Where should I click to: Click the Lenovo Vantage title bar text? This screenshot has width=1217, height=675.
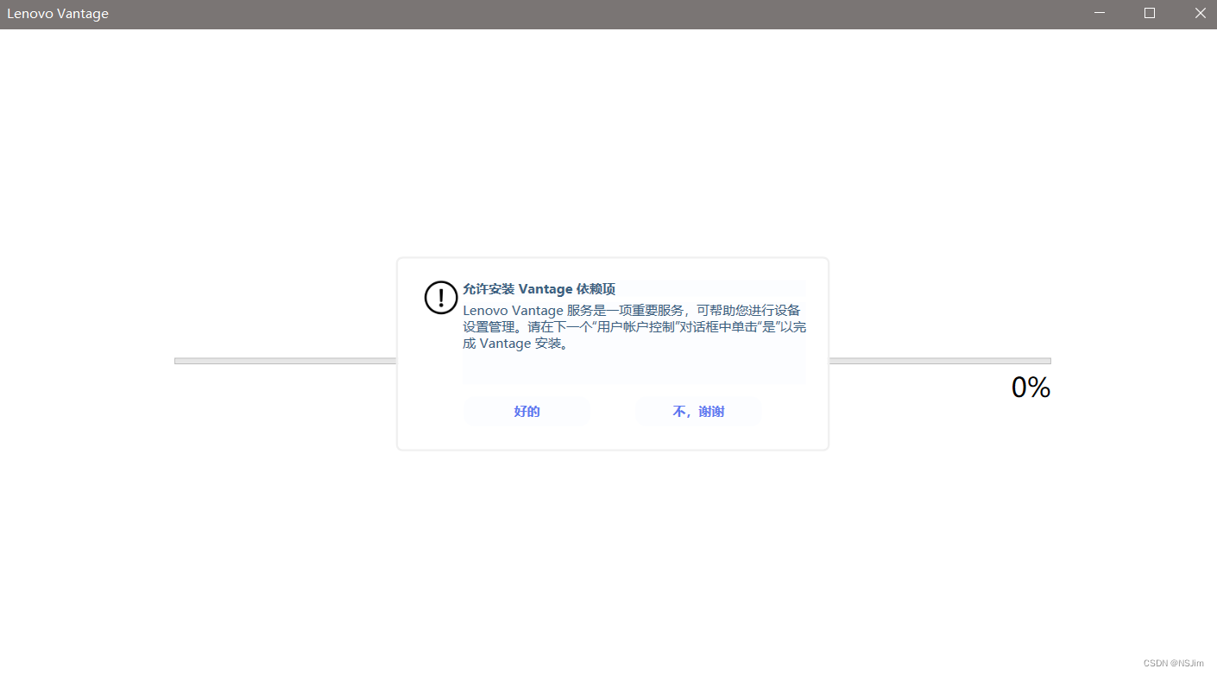pyautogui.click(x=57, y=13)
